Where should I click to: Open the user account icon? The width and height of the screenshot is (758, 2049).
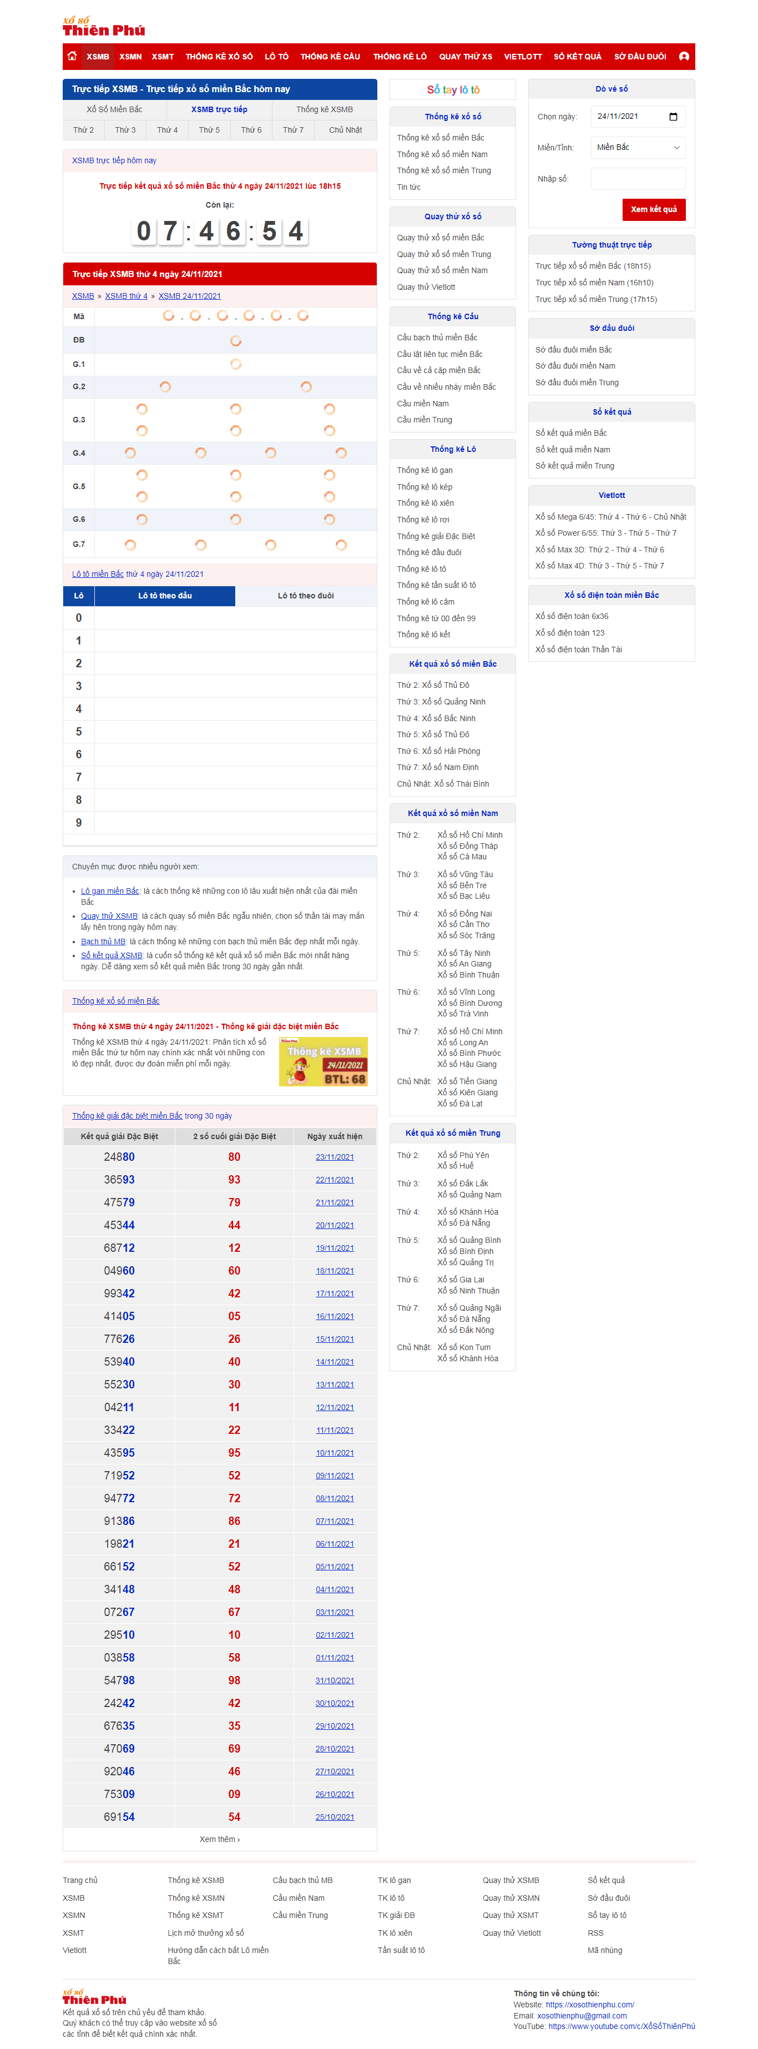point(683,57)
